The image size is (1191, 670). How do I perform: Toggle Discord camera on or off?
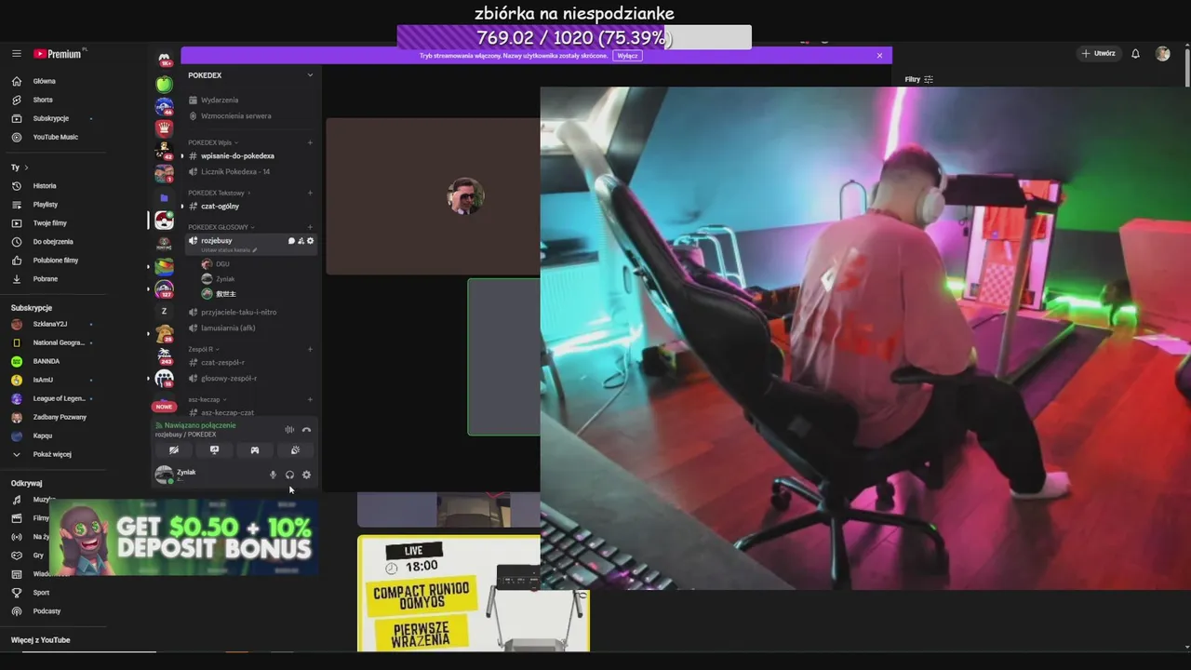(x=173, y=450)
